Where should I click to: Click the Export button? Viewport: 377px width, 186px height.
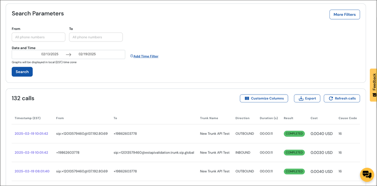point(307,98)
